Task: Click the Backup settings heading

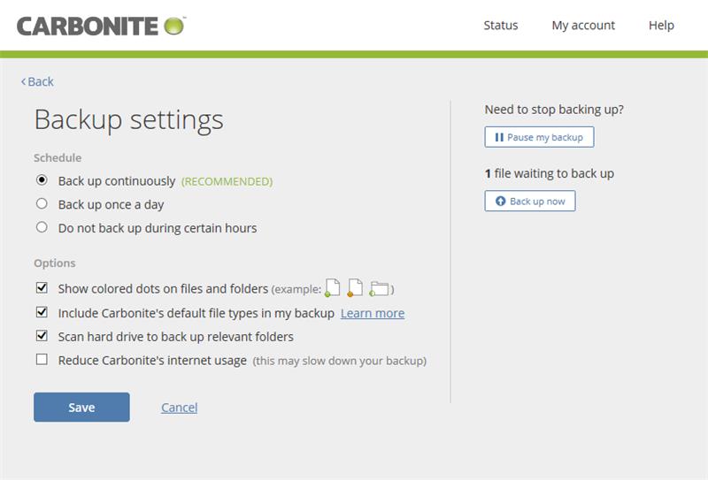Action: pos(128,120)
